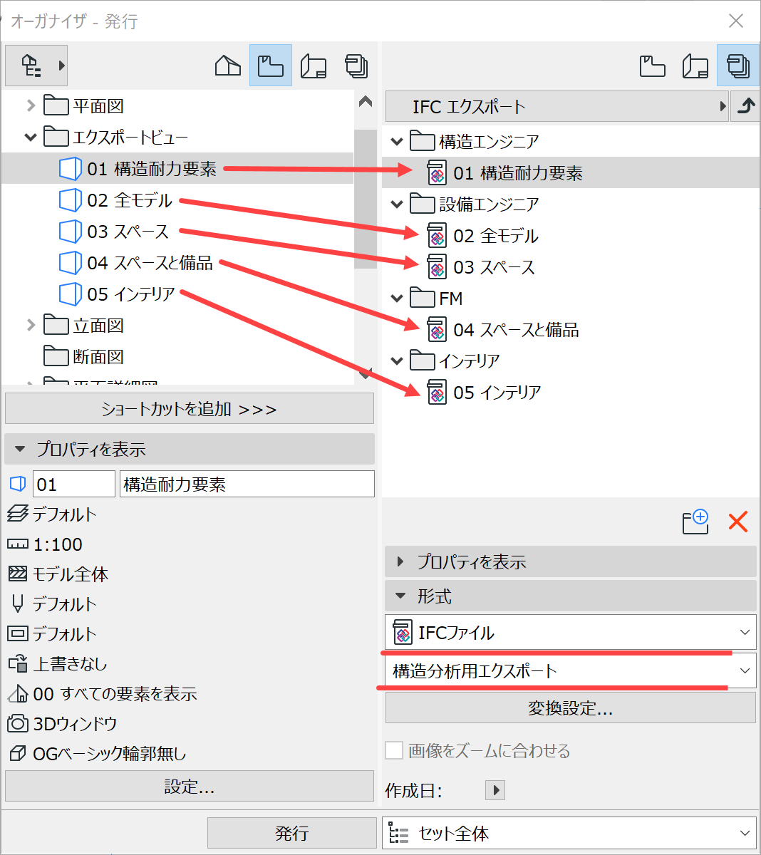Screen dimensions: 761x855
Task: Click structure display icon モデル全体
Action: [17, 574]
